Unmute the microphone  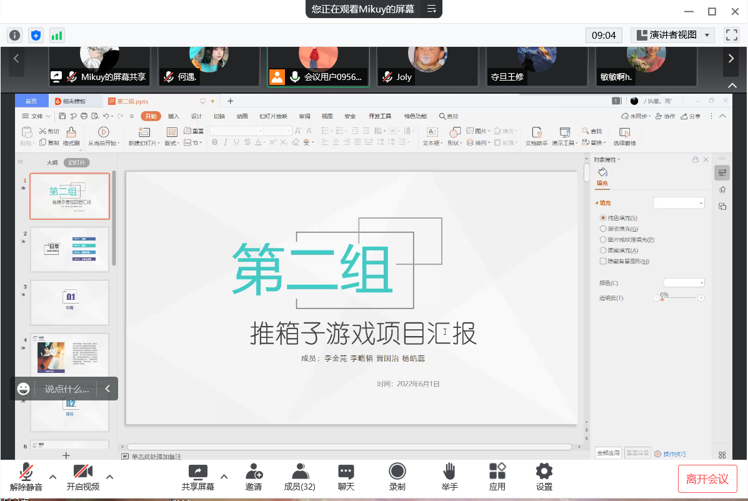26,472
